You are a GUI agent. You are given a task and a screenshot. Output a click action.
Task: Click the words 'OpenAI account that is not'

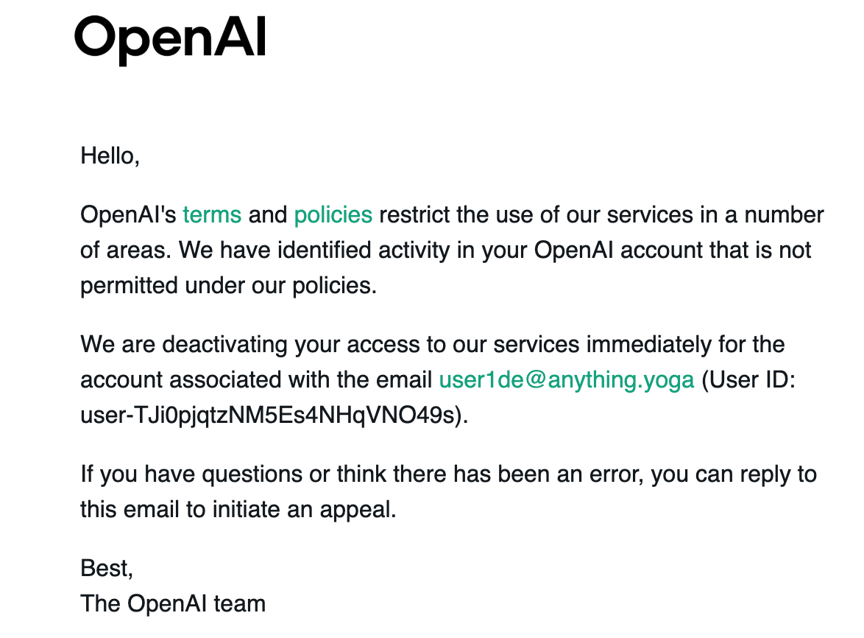tap(672, 250)
